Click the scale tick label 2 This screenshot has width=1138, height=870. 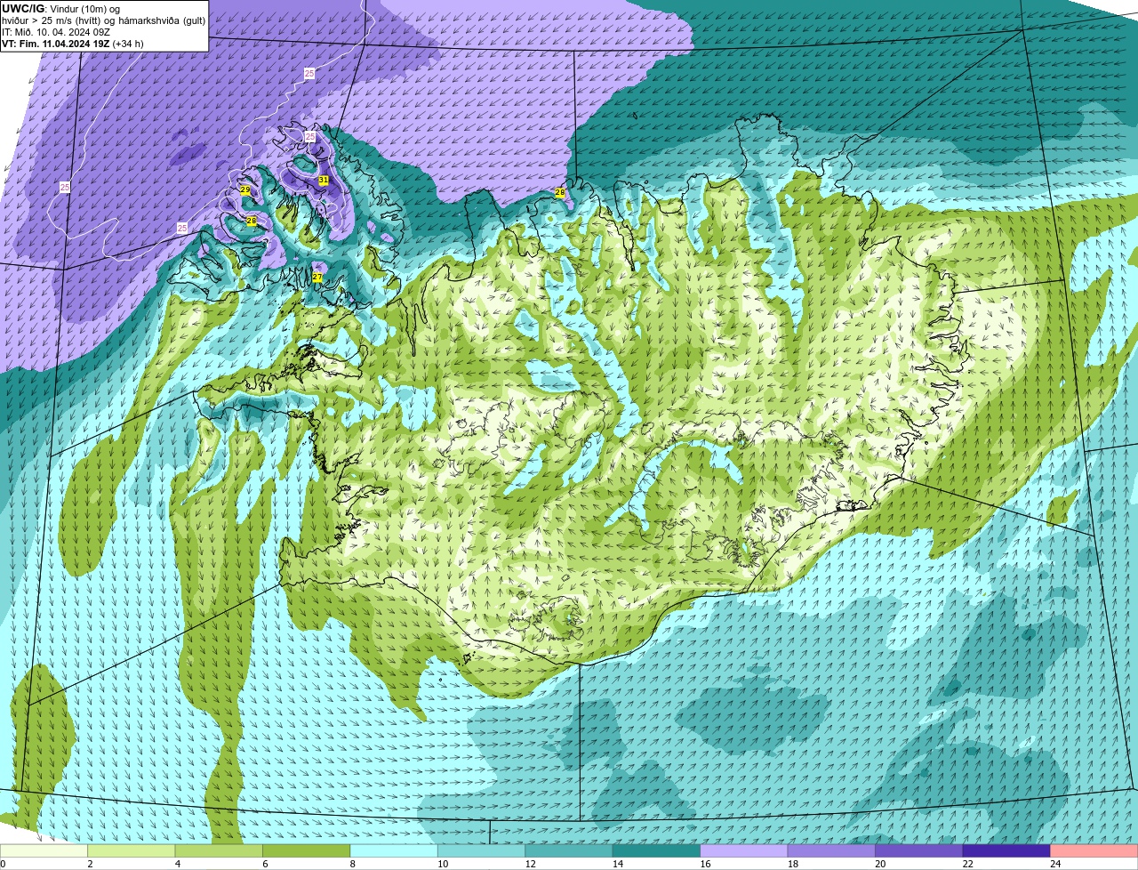click(90, 864)
